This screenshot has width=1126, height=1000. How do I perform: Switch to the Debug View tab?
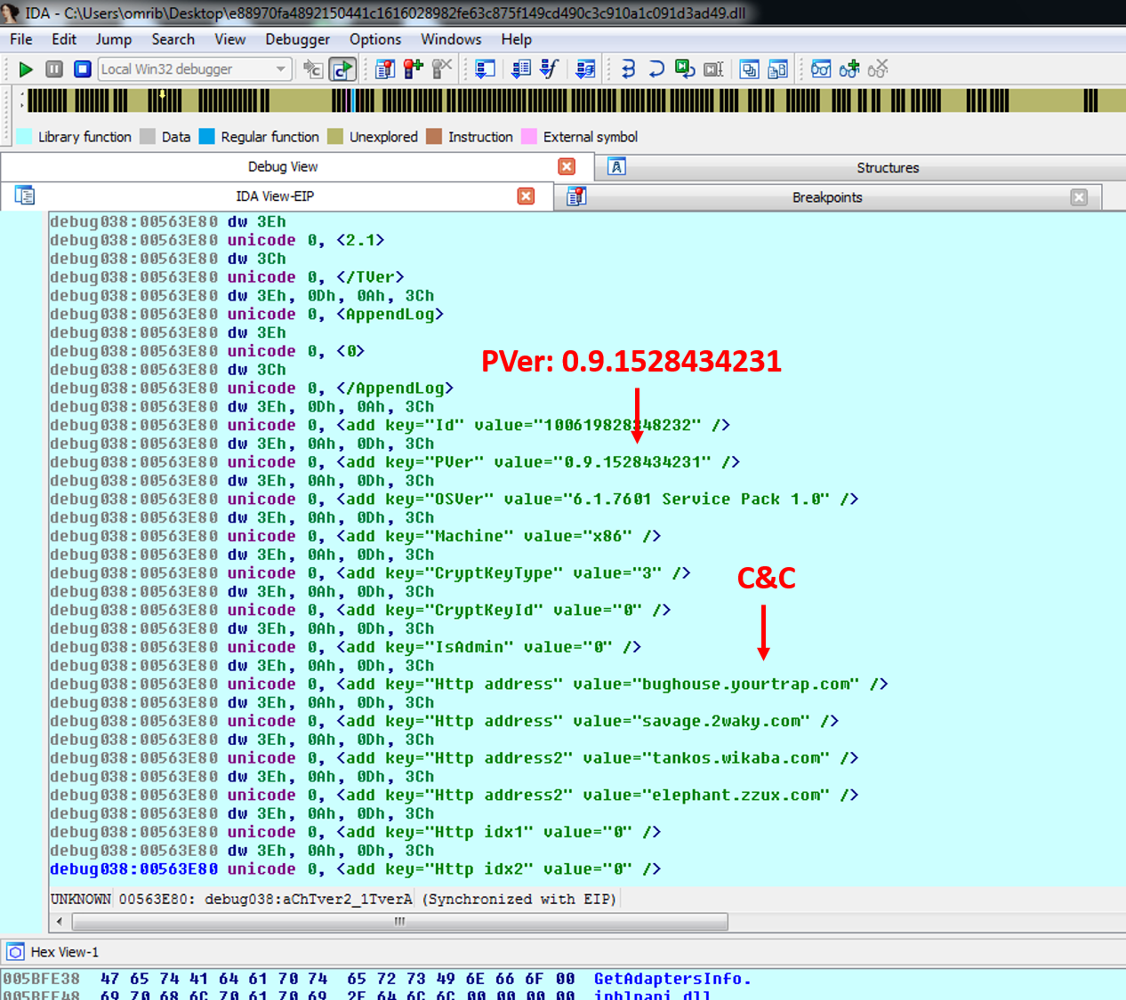[283, 166]
